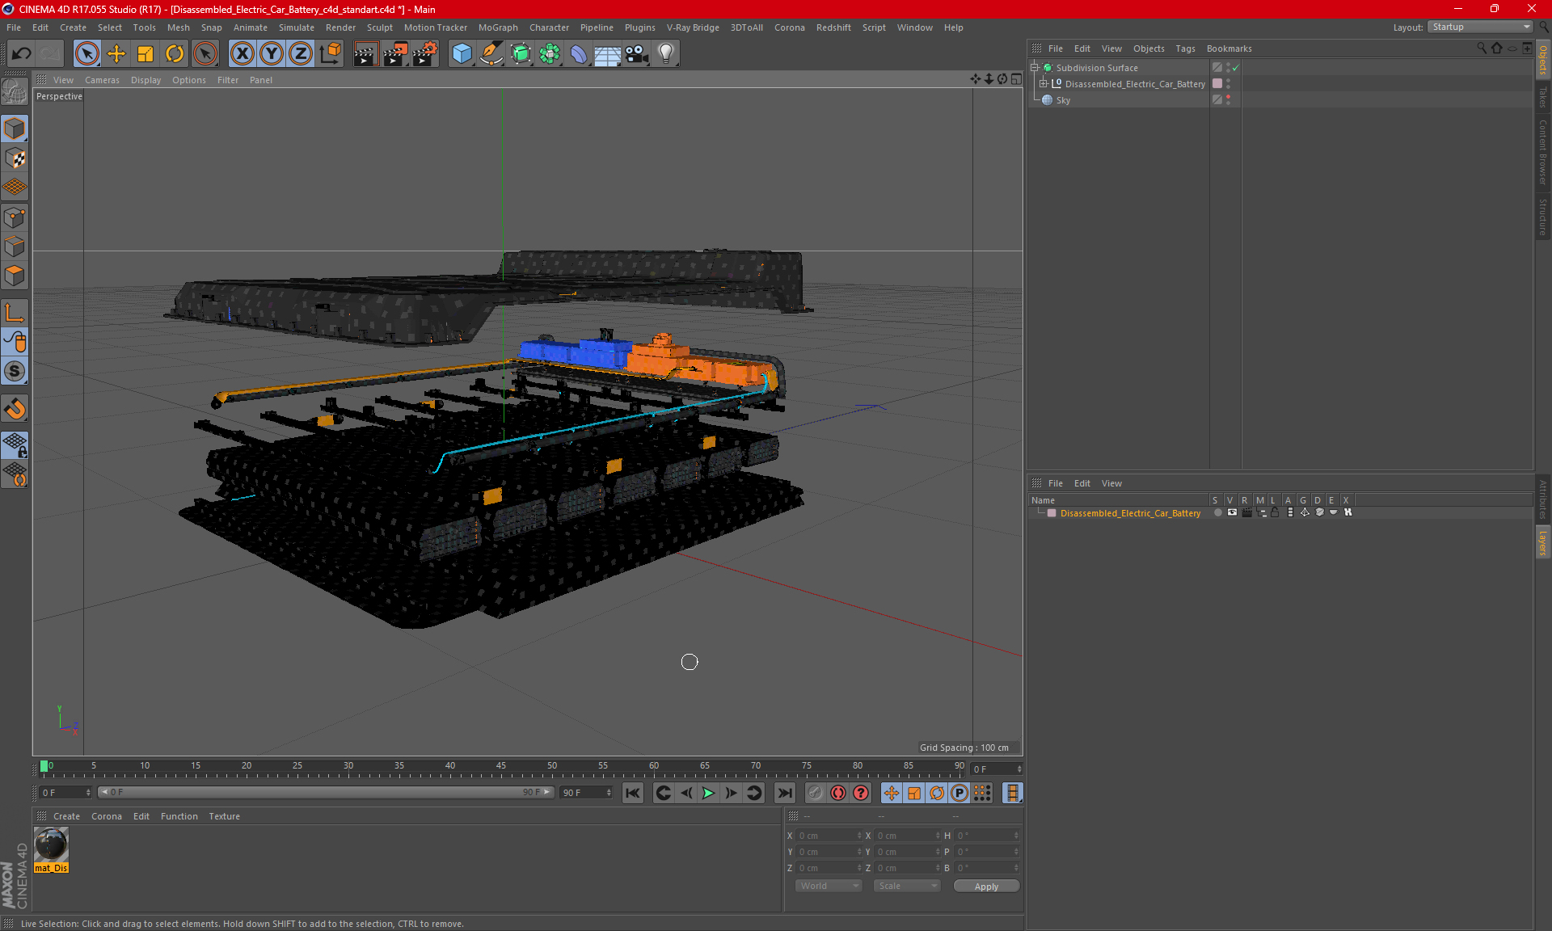Toggle the Z axis lock
Image resolution: width=1552 pixels, height=931 pixels.
(301, 54)
